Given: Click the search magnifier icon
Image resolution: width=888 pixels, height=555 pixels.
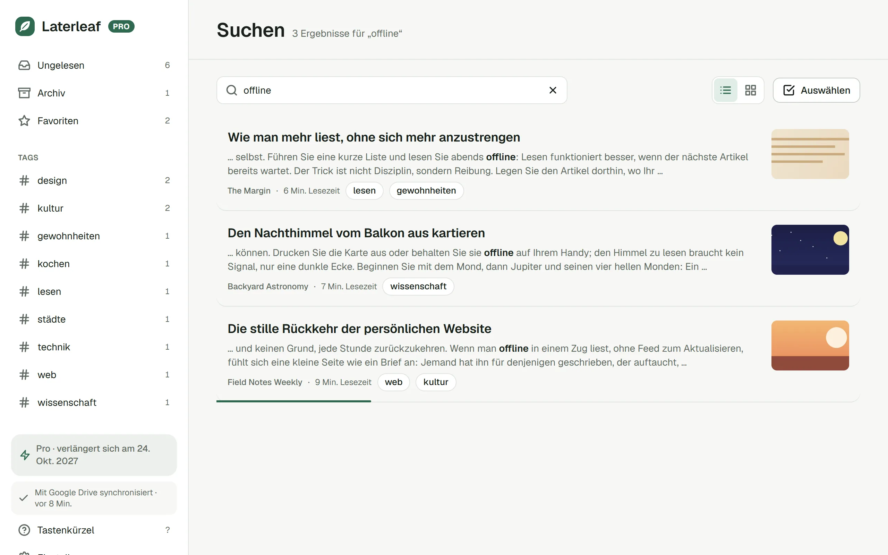Looking at the screenshot, I should pos(232,90).
